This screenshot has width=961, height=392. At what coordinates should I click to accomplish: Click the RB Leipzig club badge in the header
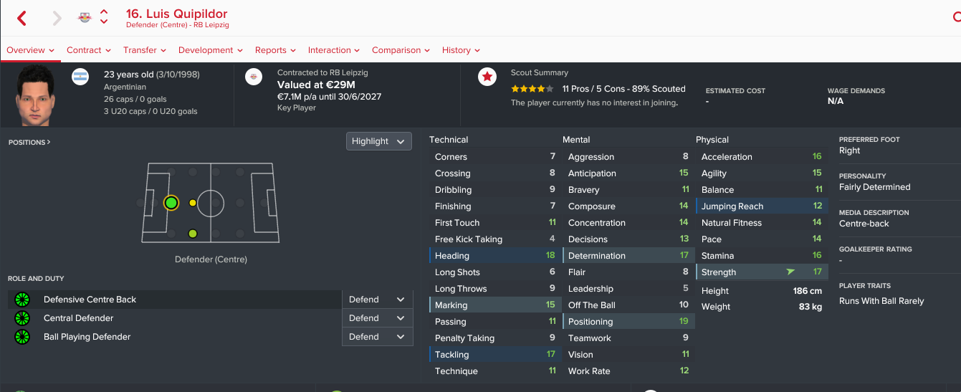click(x=85, y=18)
